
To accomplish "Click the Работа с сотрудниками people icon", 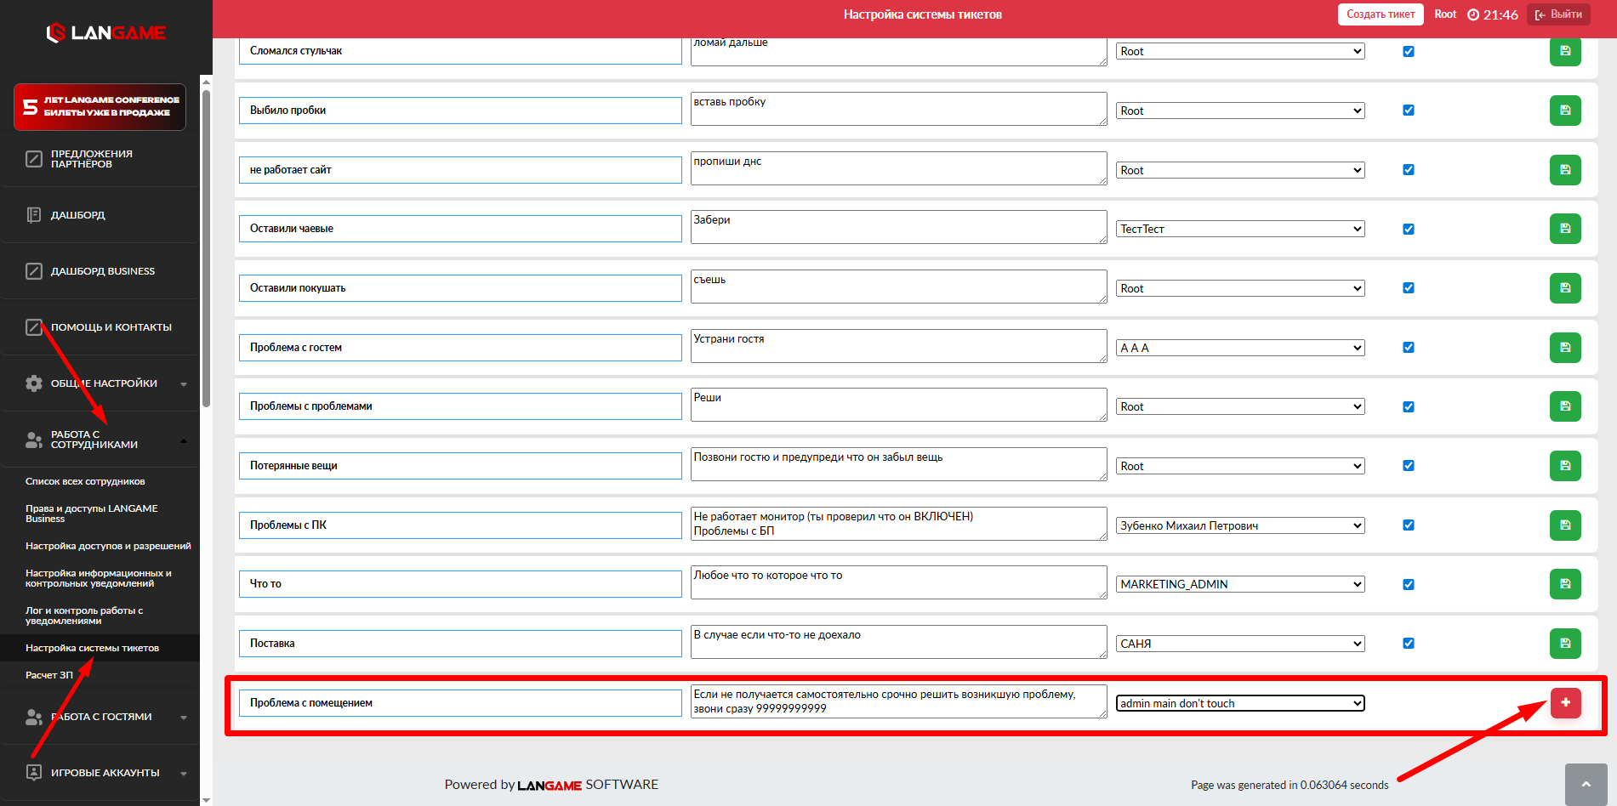I will (34, 440).
